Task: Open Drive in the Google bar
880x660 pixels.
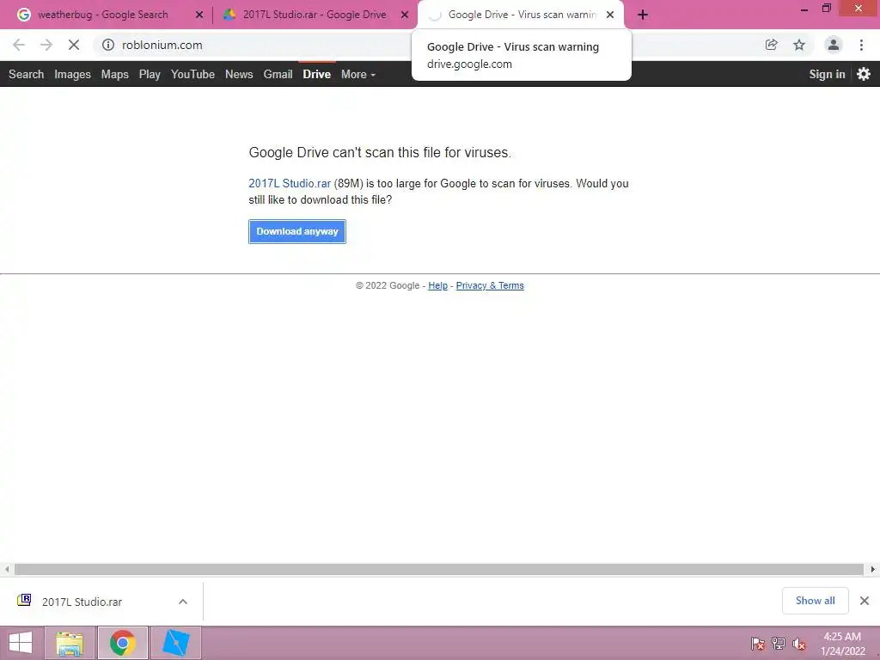Action: [316, 74]
